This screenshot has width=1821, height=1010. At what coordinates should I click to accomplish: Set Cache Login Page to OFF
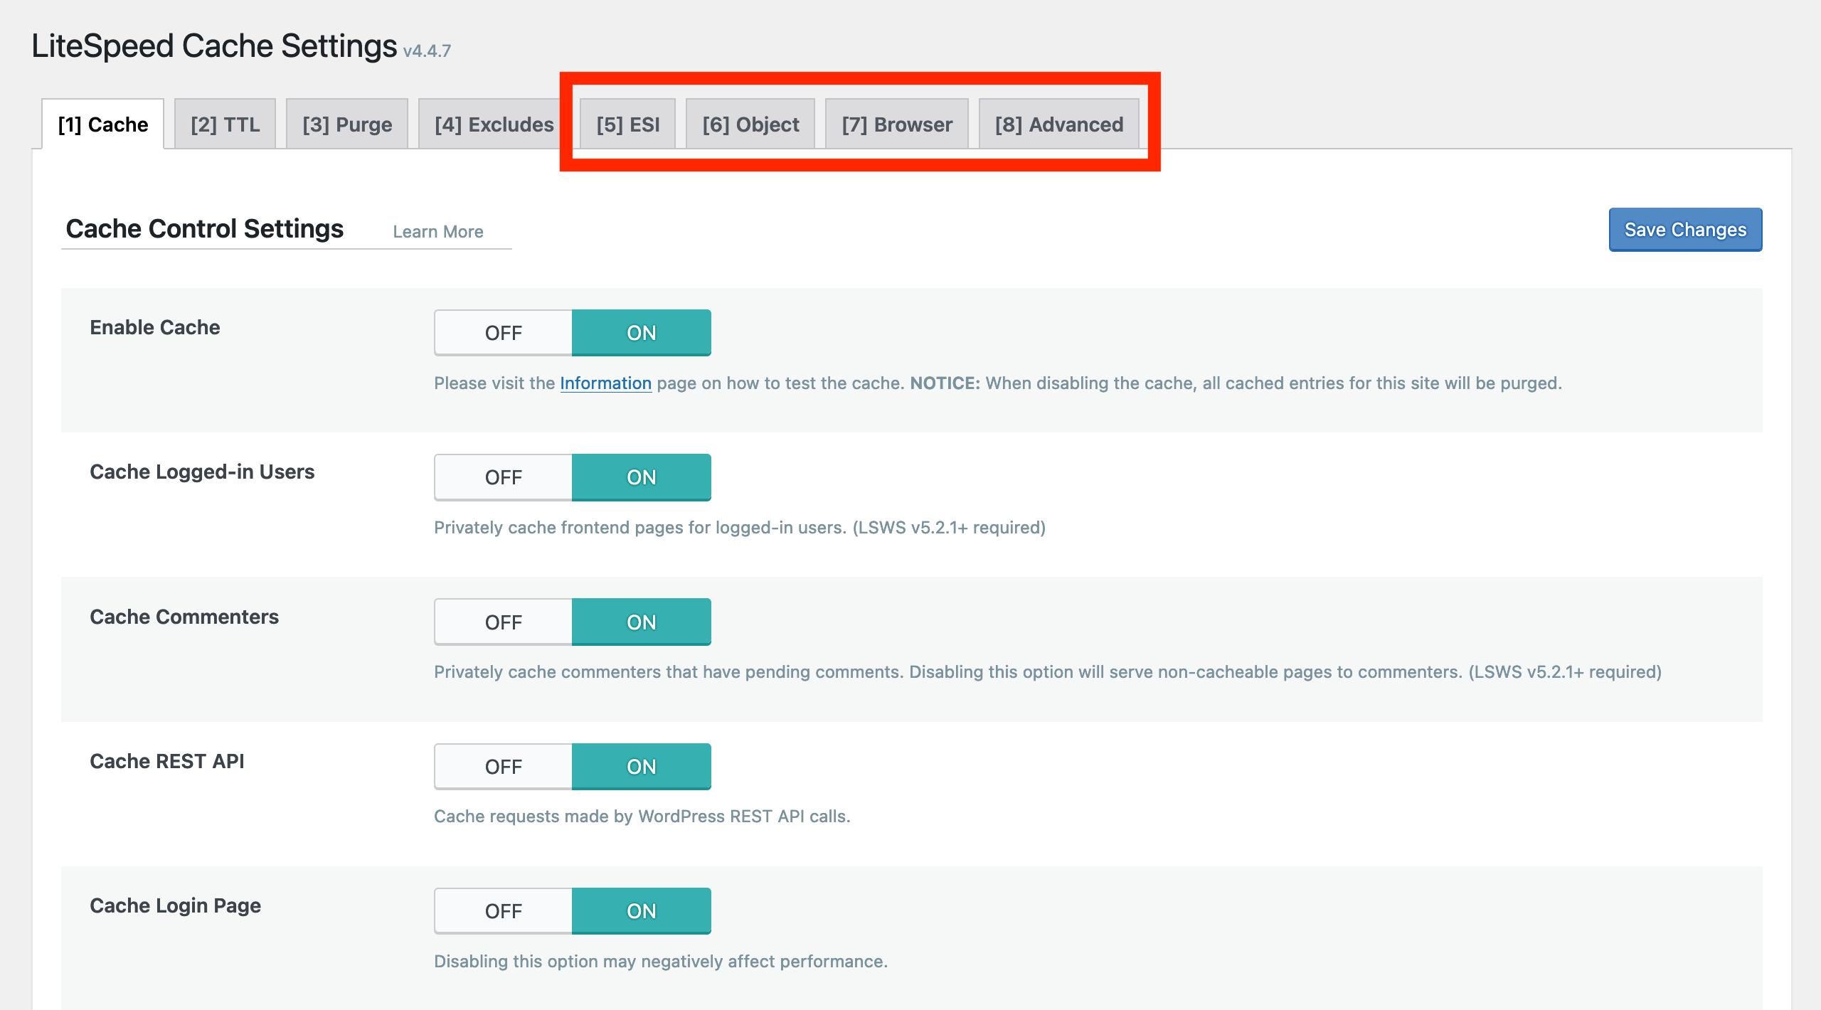click(x=504, y=911)
